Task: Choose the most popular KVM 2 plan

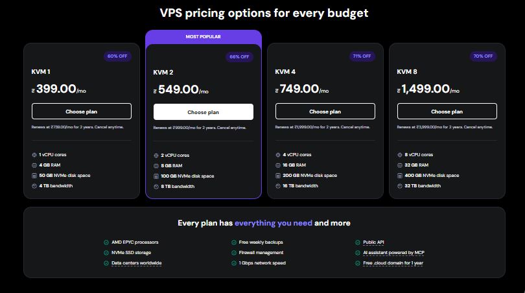Action: [204, 112]
